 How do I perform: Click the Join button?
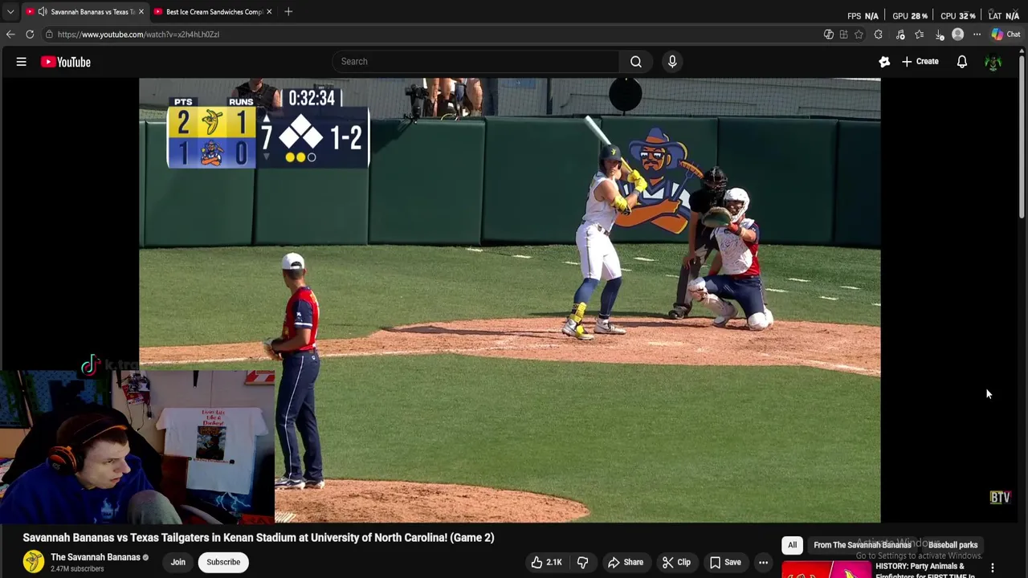pos(177,562)
